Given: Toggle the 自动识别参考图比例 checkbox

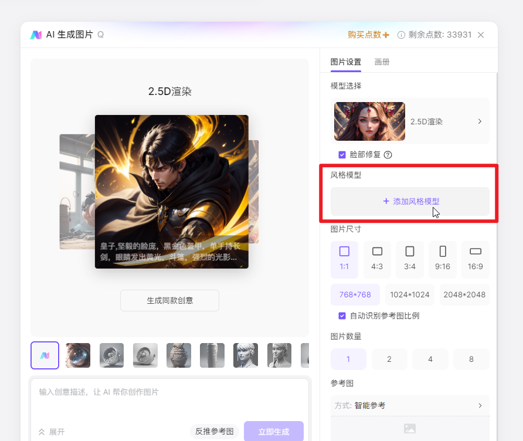Looking at the screenshot, I should coord(342,316).
